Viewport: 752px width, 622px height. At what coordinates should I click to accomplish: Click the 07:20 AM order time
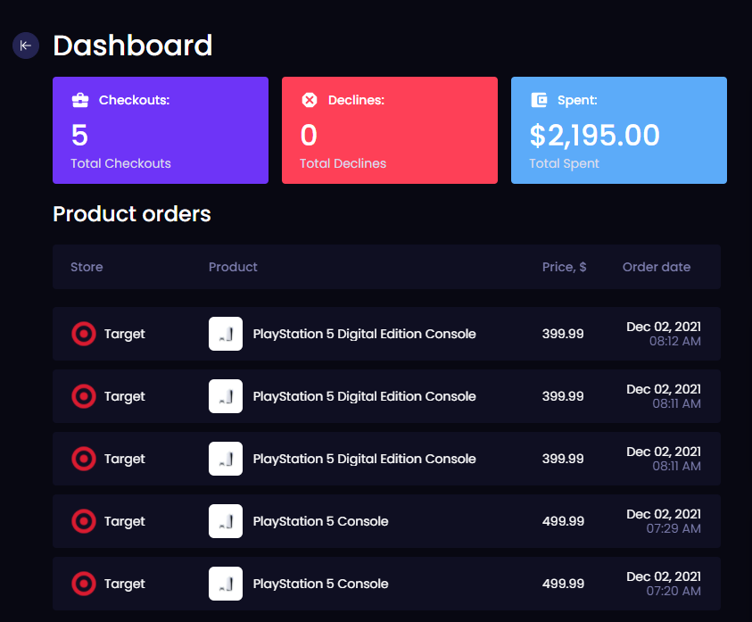(673, 591)
